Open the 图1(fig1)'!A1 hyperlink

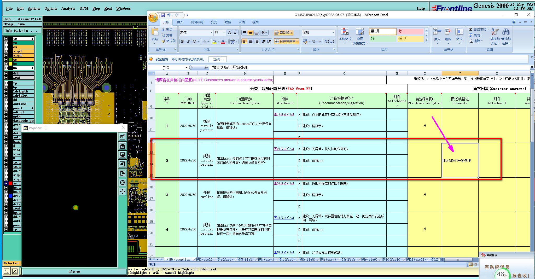(x=284, y=114)
